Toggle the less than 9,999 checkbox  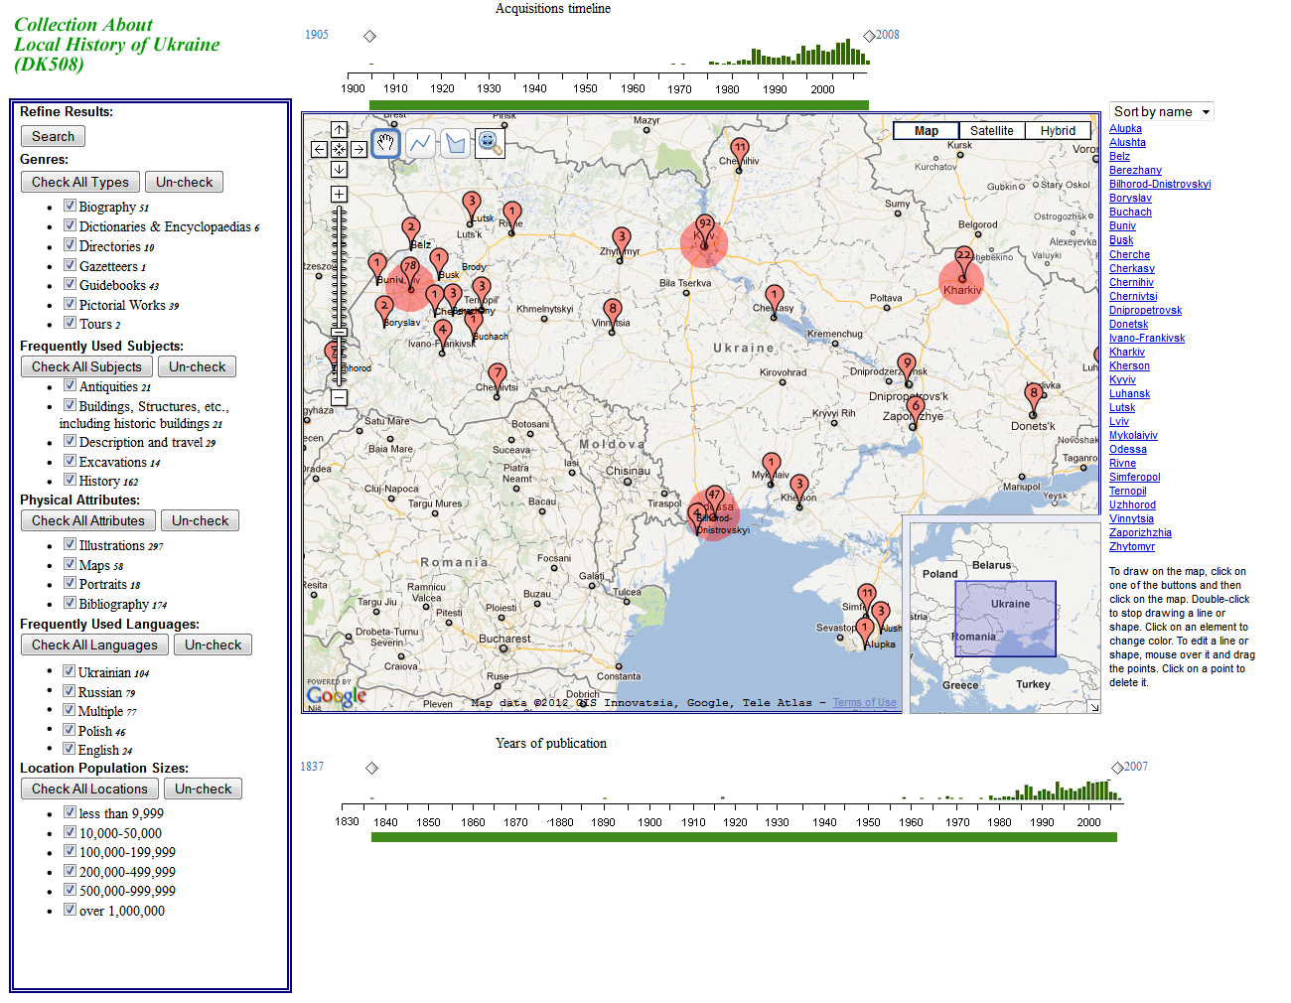pos(70,812)
